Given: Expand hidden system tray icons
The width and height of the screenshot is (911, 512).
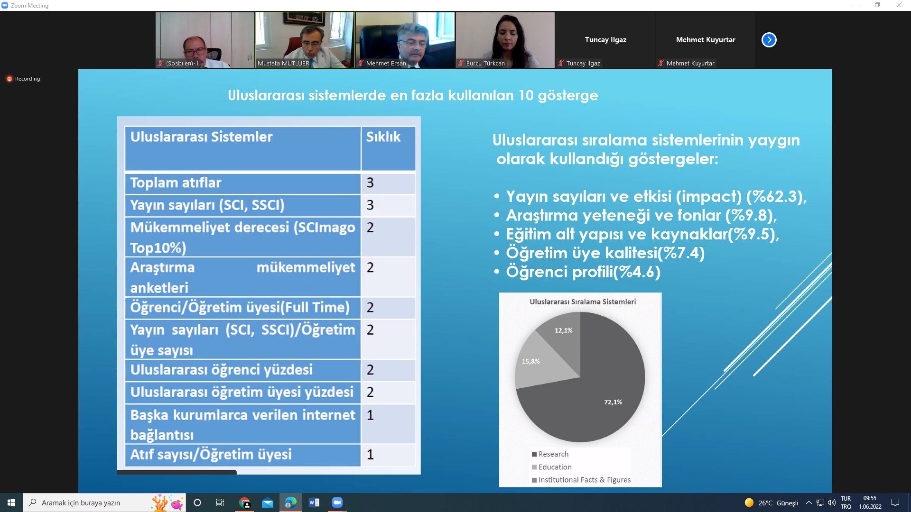Looking at the screenshot, I should click(x=809, y=503).
